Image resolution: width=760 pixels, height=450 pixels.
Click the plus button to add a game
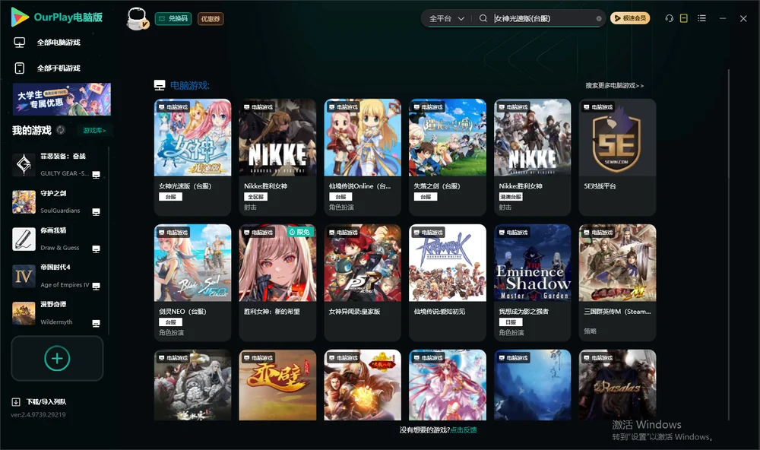(x=57, y=358)
